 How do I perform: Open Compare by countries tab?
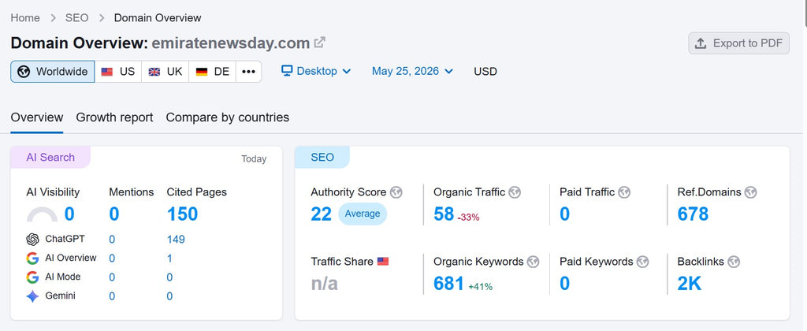point(228,117)
